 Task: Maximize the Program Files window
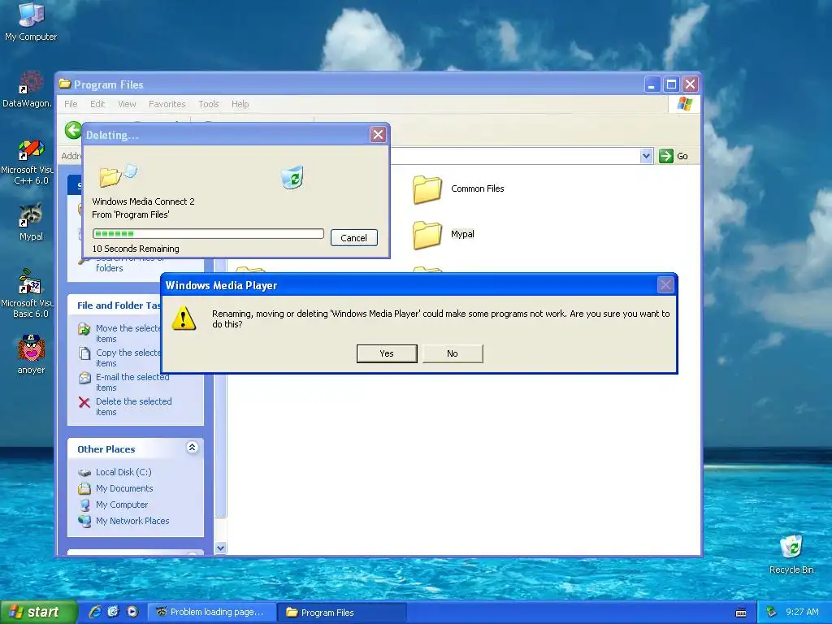point(671,84)
